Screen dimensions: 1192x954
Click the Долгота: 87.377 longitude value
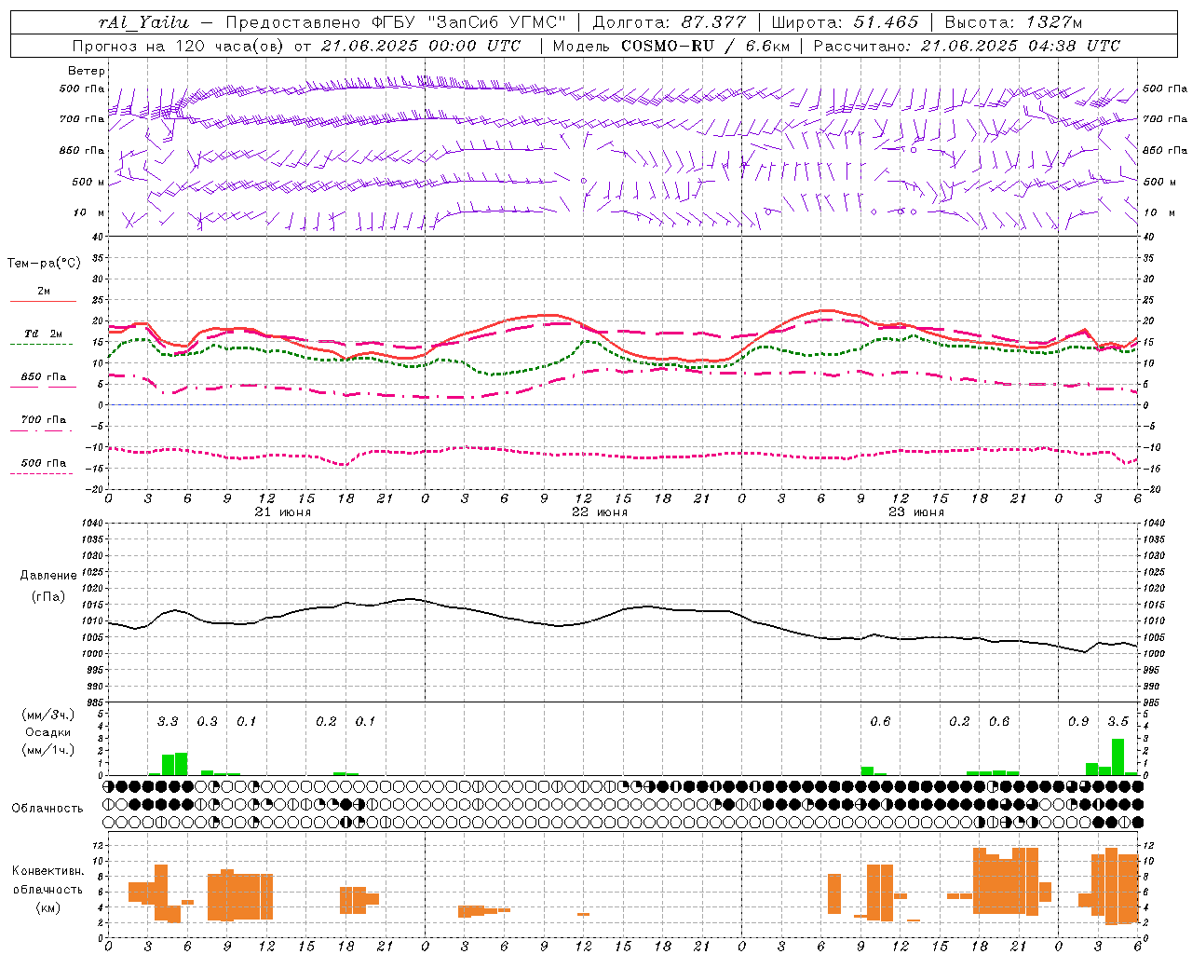669,22
